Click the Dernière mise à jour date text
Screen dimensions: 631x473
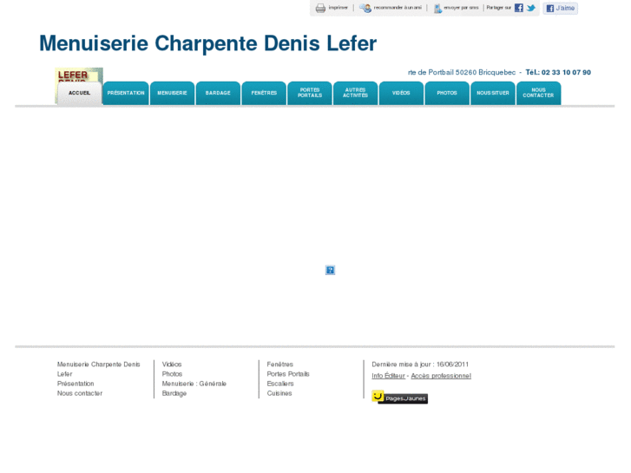tap(420, 365)
